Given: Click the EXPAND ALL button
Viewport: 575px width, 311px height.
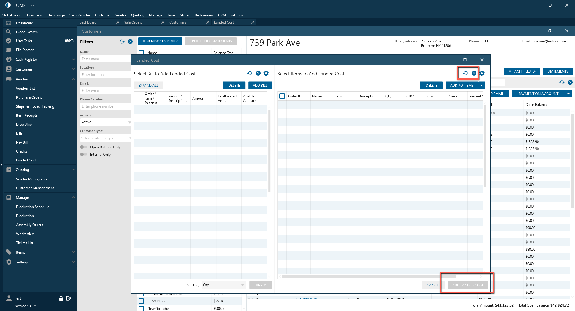Looking at the screenshot, I should click(148, 86).
